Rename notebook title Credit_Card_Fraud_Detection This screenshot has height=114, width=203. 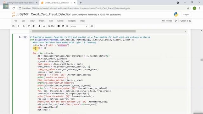tap(51, 14)
